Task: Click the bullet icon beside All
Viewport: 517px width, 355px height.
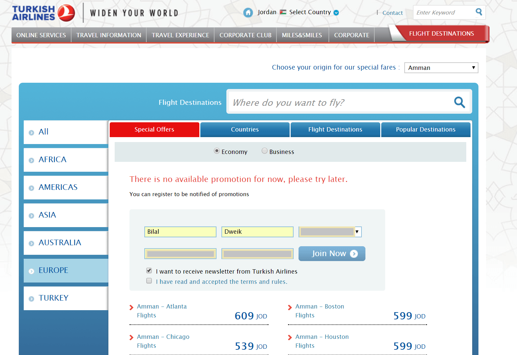Action: coord(31,133)
